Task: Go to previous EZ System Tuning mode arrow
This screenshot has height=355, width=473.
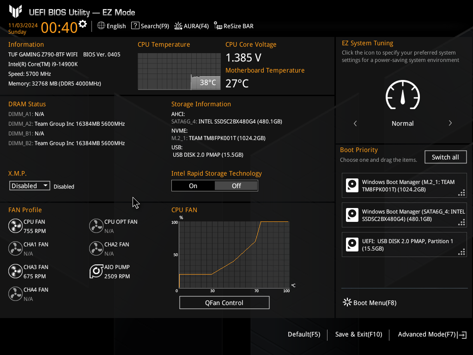Action: coord(355,123)
